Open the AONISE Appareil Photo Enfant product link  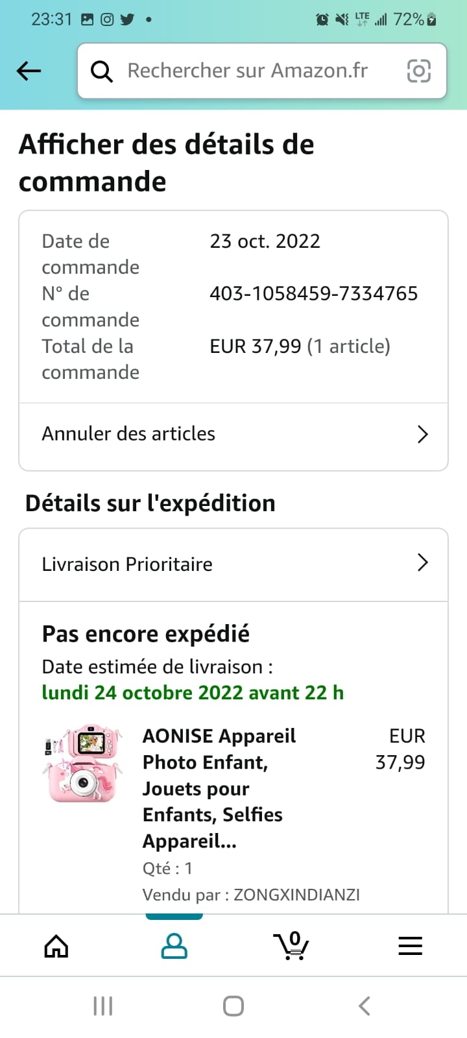(219, 788)
